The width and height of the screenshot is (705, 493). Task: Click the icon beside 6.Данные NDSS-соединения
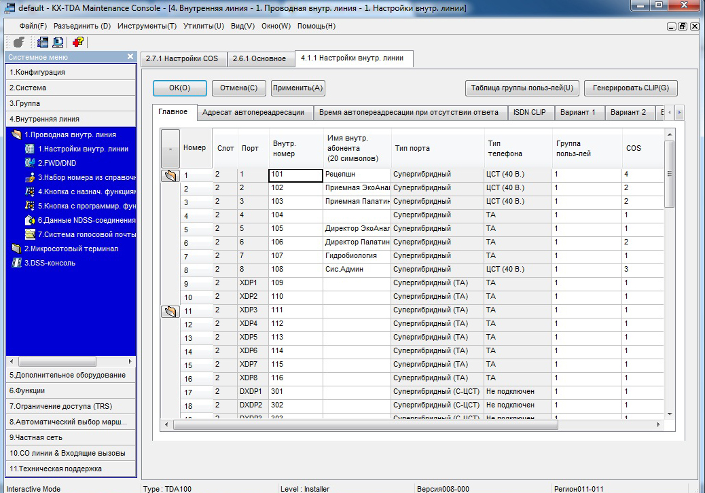pyautogui.click(x=30, y=220)
